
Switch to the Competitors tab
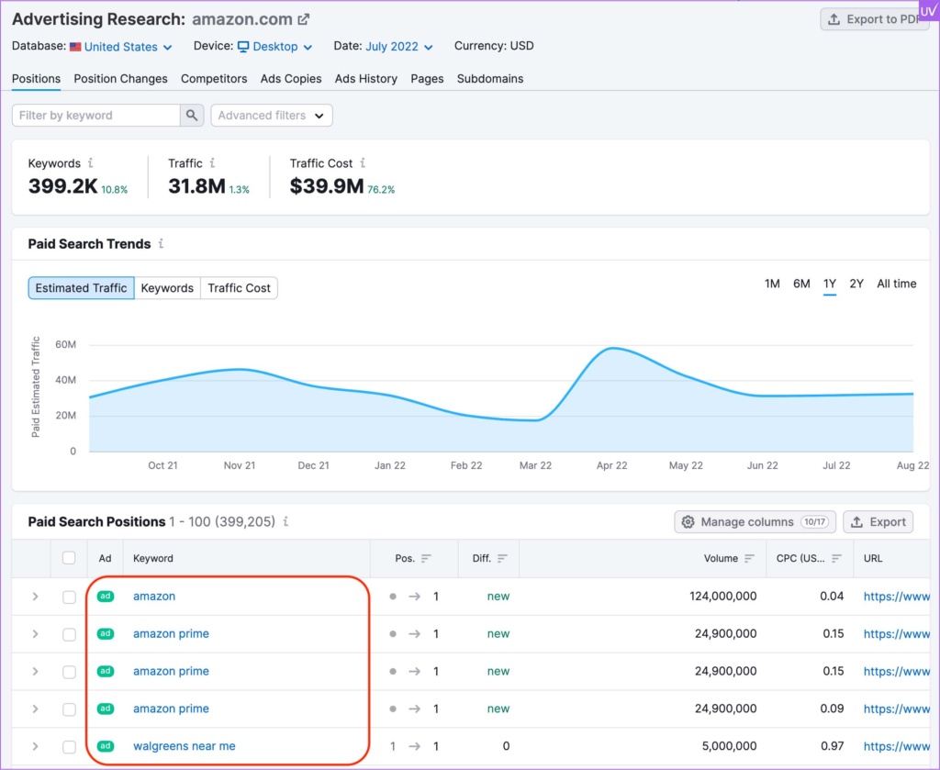(214, 79)
